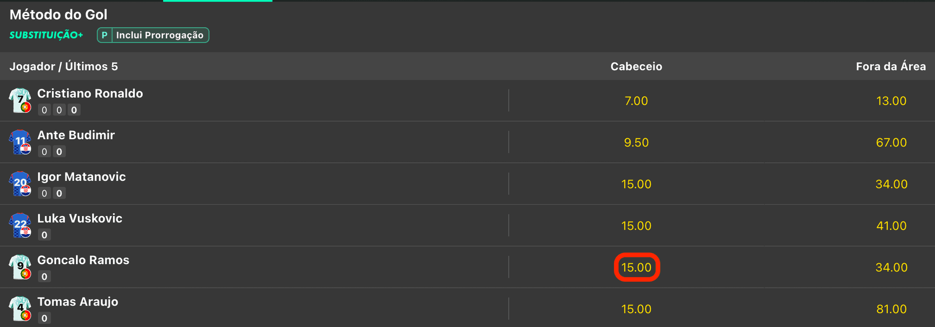Select Ante Budimir Fora da Área 67.00
The width and height of the screenshot is (935, 327).
(891, 143)
